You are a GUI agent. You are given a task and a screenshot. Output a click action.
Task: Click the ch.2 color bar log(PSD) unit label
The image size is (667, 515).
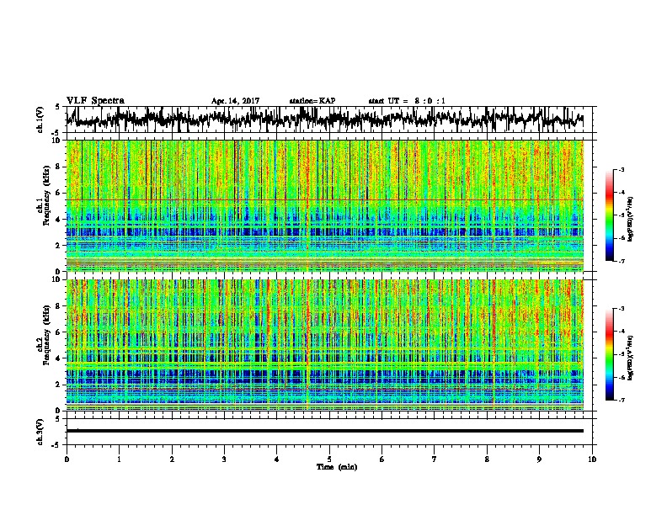click(631, 358)
